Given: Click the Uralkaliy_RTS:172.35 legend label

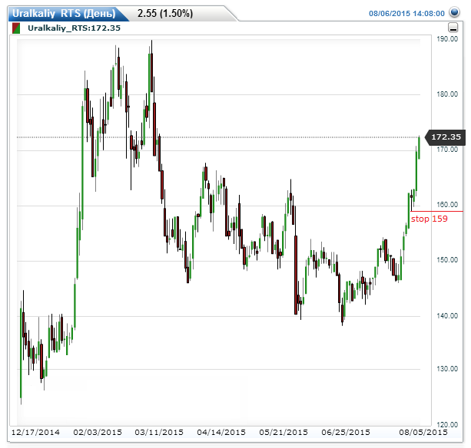Looking at the screenshot, I should point(74,28).
